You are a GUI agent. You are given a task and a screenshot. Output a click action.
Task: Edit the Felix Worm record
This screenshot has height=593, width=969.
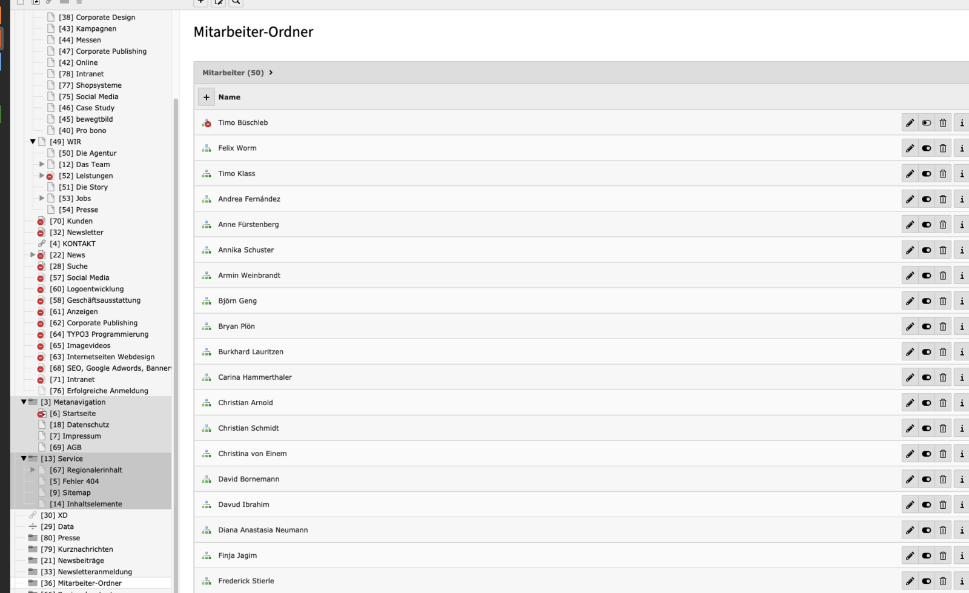click(x=910, y=148)
